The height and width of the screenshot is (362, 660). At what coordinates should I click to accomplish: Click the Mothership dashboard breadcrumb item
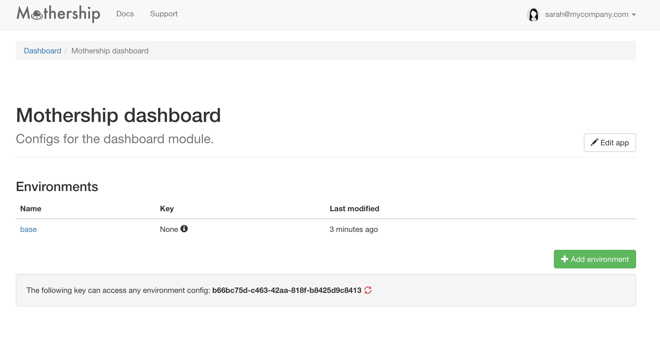pyautogui.click(x=110, y=51)
